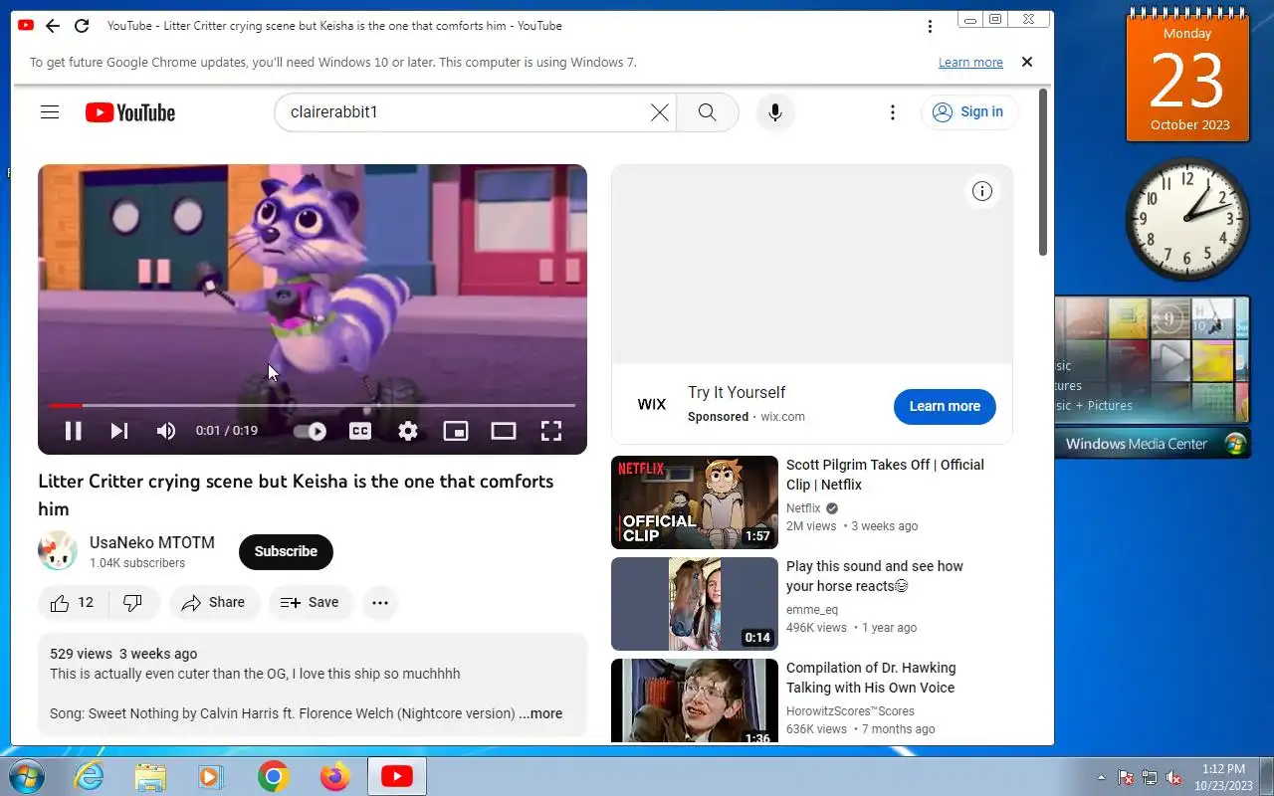
Task: Open the volume tray icon
Action: pyautogui.click(x=1173, y=777)
